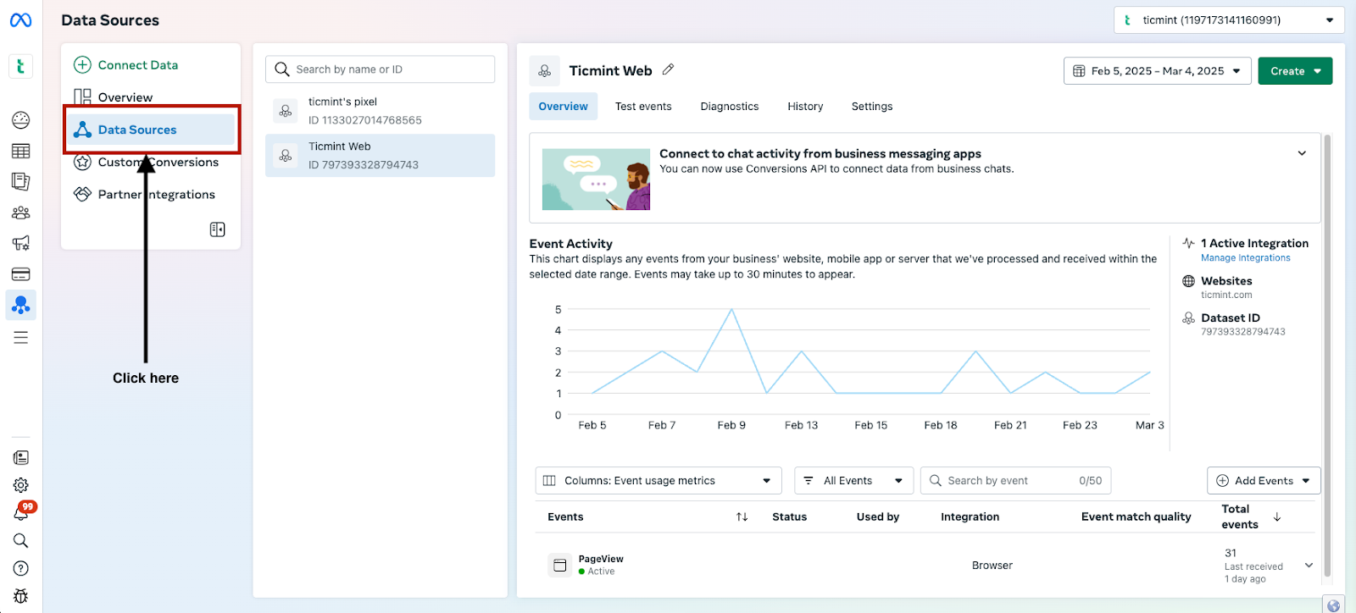The width and height of the screenshot is (1356, 613).
Task: Open the megaphone advertising icon in sidebar
Action: click(x=20, y=243)
